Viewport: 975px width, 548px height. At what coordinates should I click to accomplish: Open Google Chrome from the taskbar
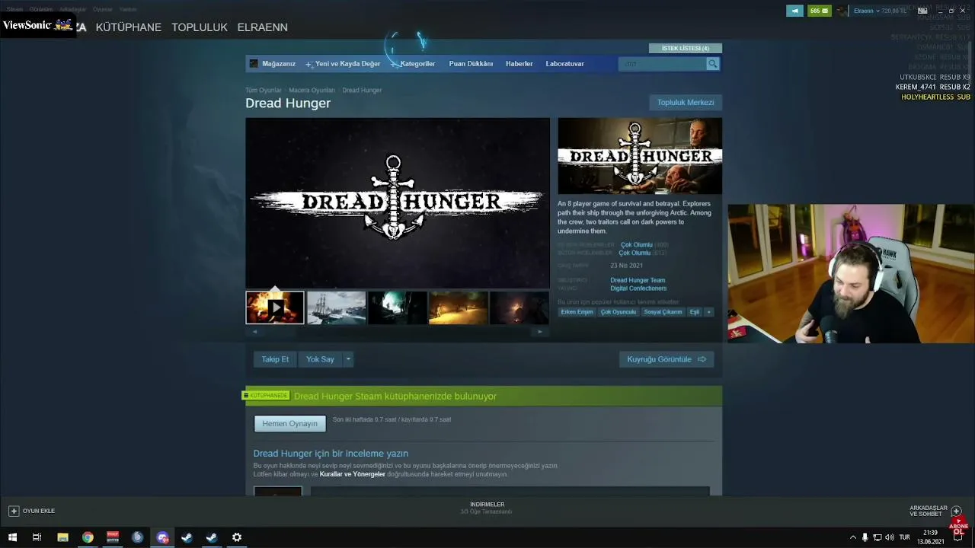pyautogui.click(x=88, y=537)
